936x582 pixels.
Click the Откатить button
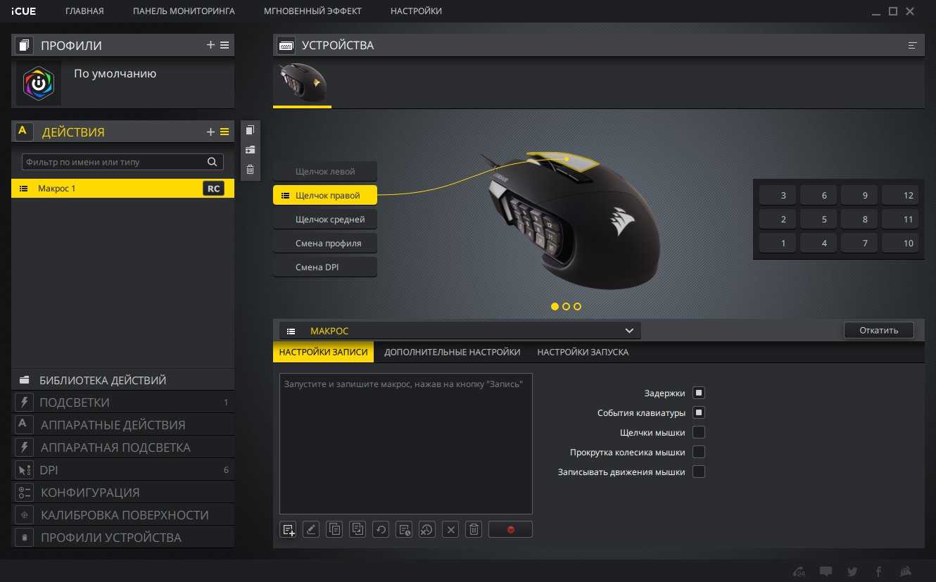coord(878,330)
